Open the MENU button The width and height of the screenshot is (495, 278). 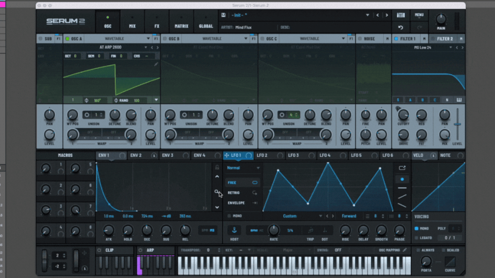click(x=419, y=15)
